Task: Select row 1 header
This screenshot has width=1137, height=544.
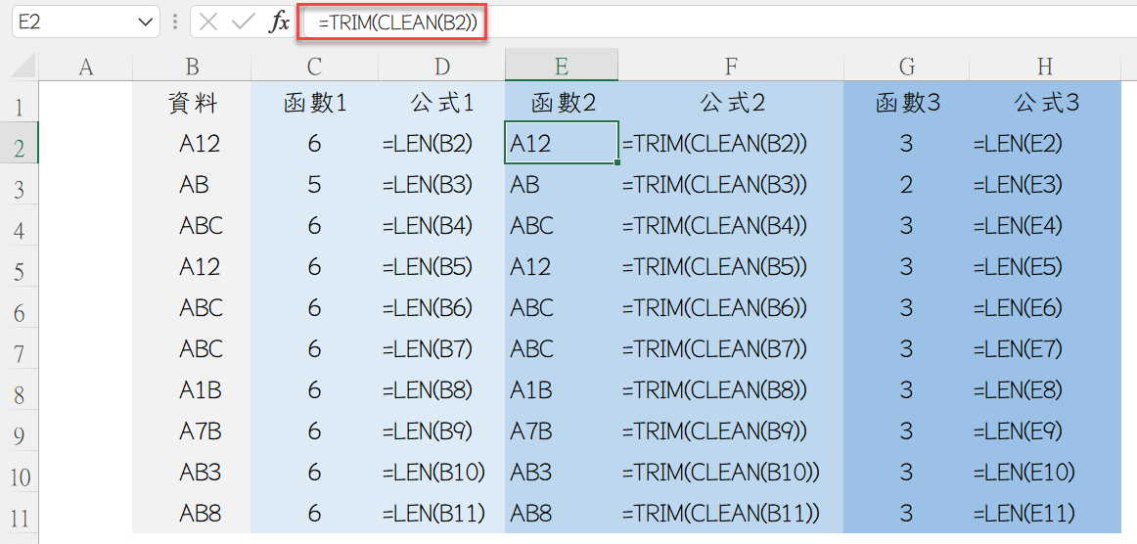Action: pyautogui.click(x=20, y=103)
